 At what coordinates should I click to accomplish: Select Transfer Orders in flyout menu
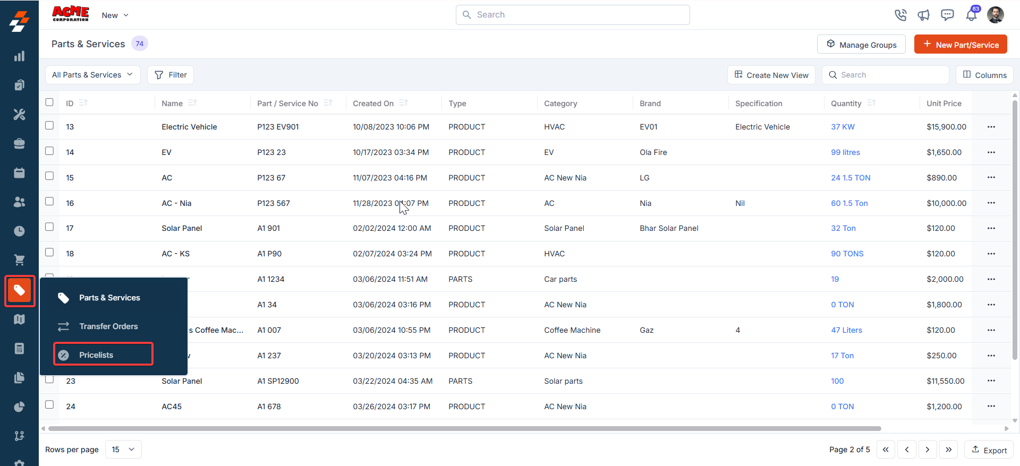click(108, 326)
